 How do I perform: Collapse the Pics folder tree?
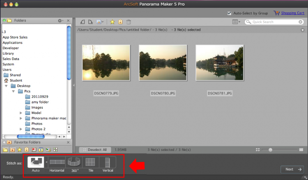[x=14, y=91]
